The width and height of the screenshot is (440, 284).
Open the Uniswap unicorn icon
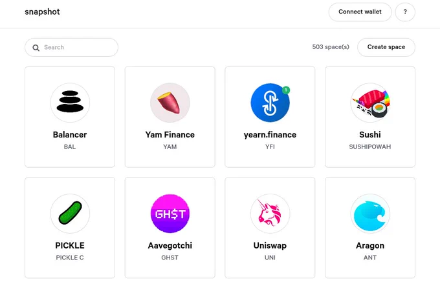click(x=270, y=213)
